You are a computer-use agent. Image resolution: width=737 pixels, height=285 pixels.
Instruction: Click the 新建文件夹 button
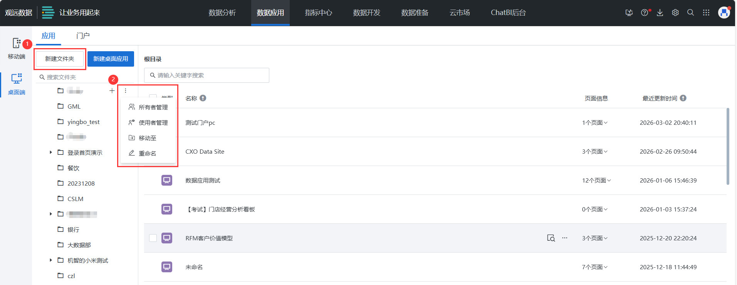click(x=60, y=59)
